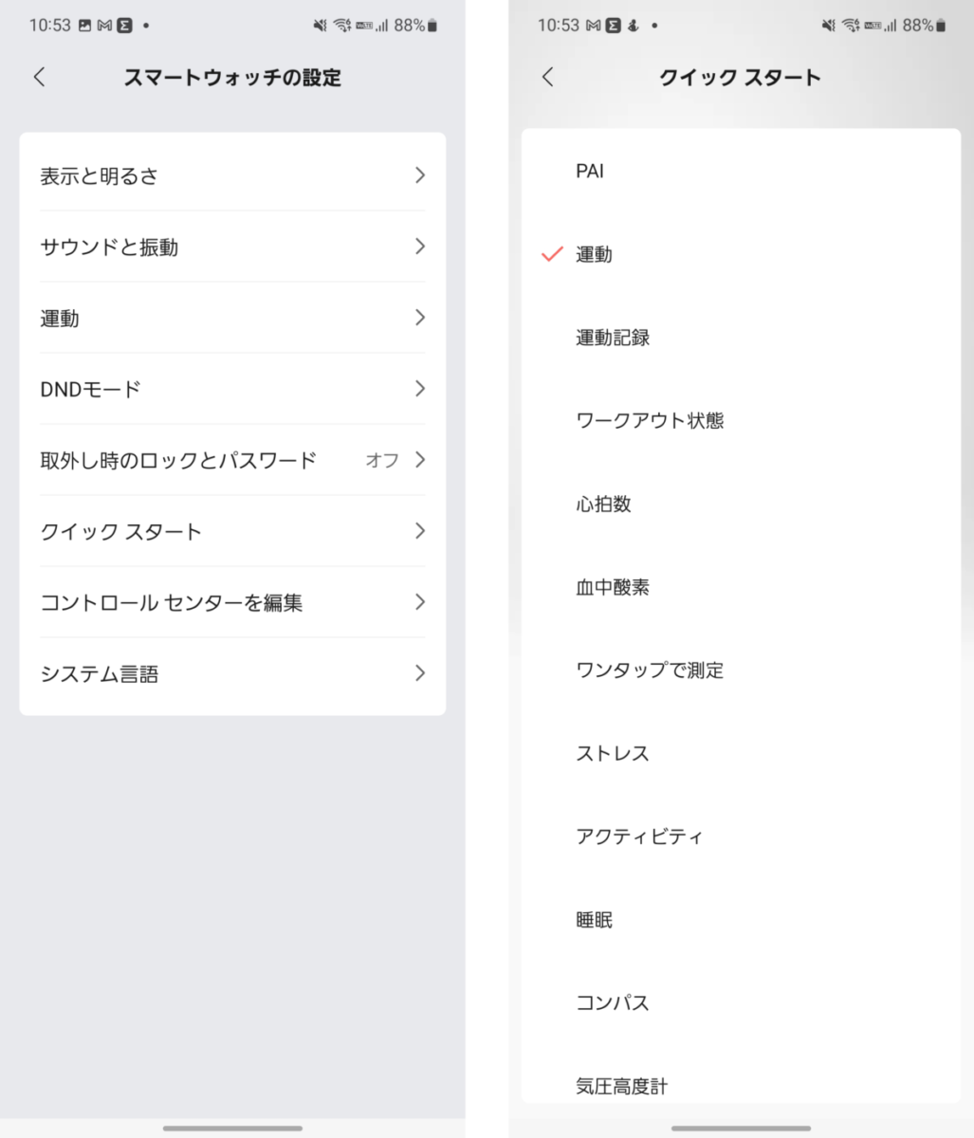Tap navigation handle bar under left screen
This screenshot has width=974, height=1138.
232,1129
